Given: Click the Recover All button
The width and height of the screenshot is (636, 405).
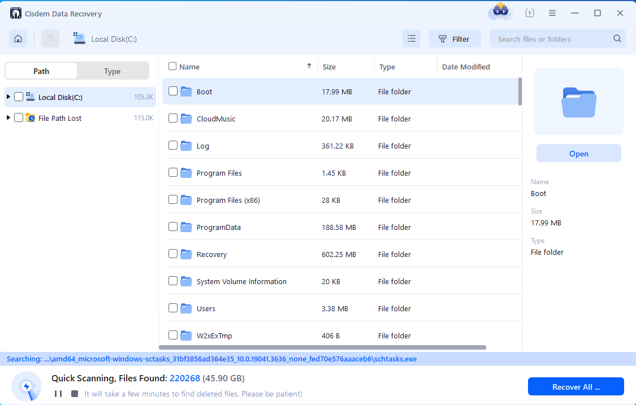Looking at the screenshot, I should pos(576,387).
